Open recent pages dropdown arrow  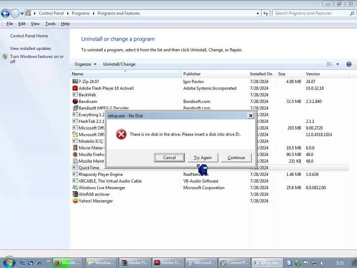pos(22,14)
